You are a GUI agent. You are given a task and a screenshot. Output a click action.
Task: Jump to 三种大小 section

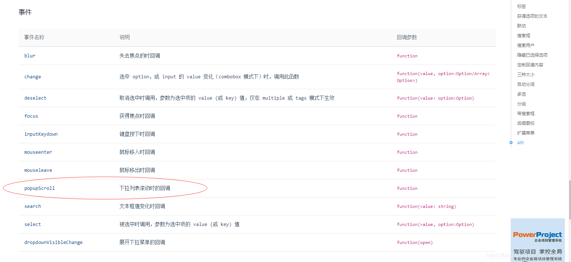525,75
